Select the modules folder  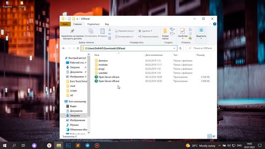(103, 65)
